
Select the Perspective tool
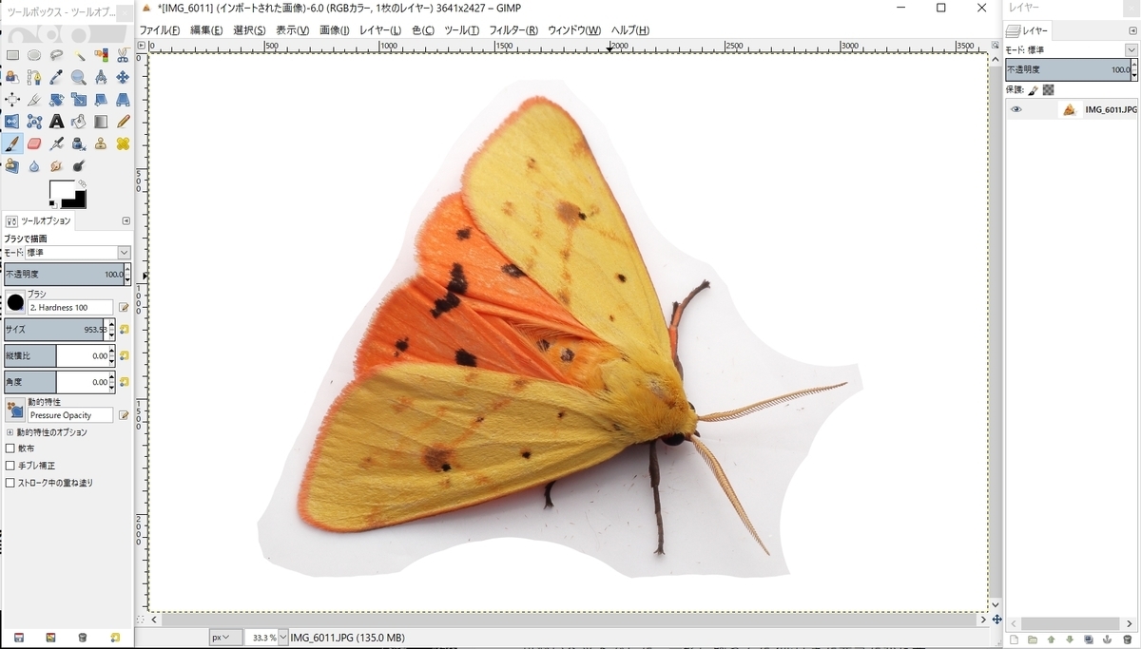[x=123, y=99]
